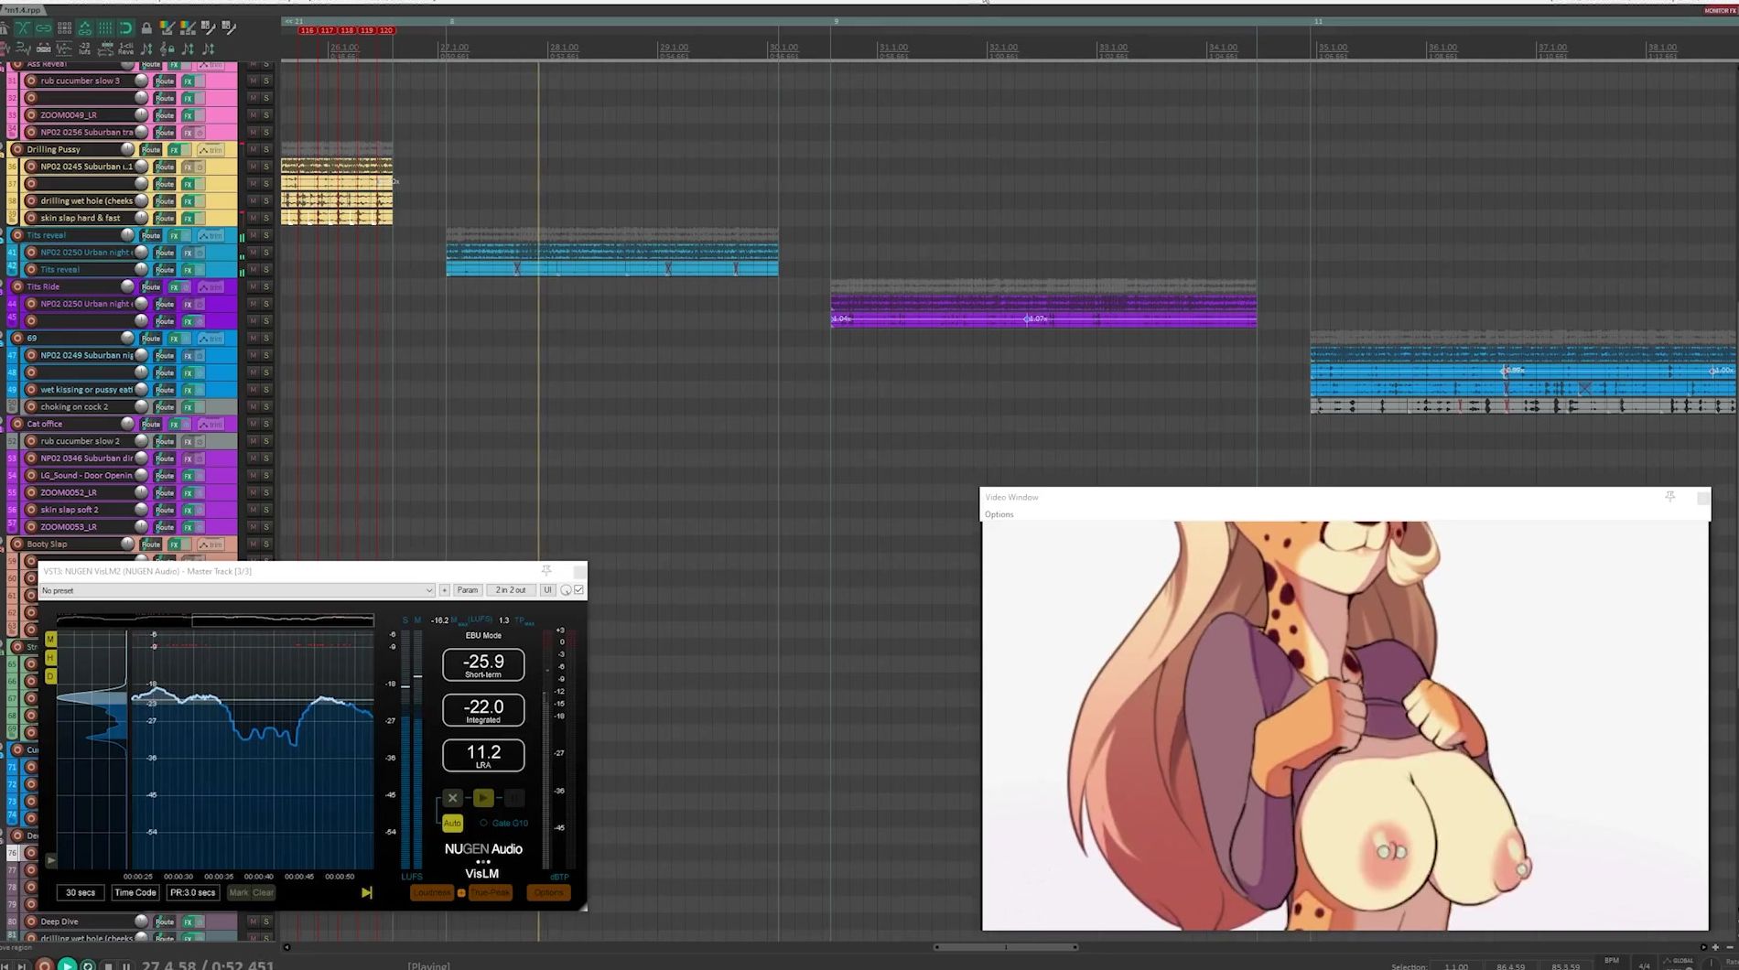This screenshot has width=1739, height=970.
Task: Arm the ZOOM0053_LR track for recording
Action: coord(31,527)
